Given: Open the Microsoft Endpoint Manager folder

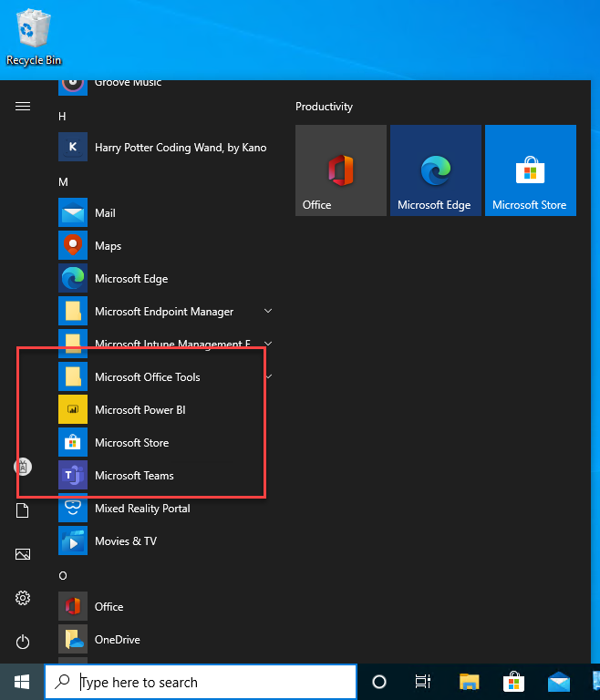Looking at the screenshot, I should [x=165, y=311].
